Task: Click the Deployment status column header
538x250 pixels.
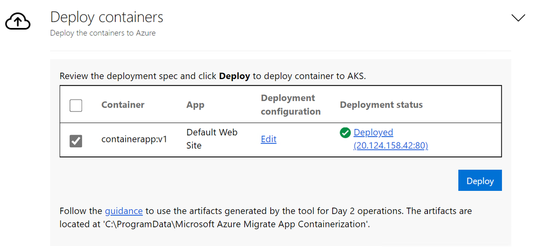Action: point(381,105)
